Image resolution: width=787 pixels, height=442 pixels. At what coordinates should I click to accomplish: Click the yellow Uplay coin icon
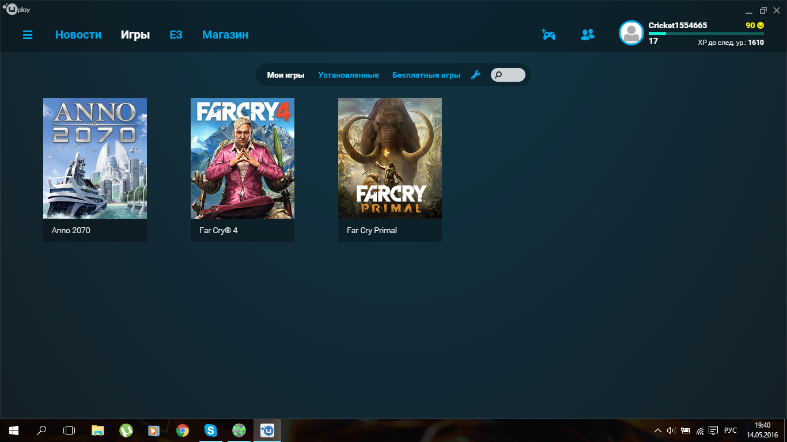click(x=760, y=25)
